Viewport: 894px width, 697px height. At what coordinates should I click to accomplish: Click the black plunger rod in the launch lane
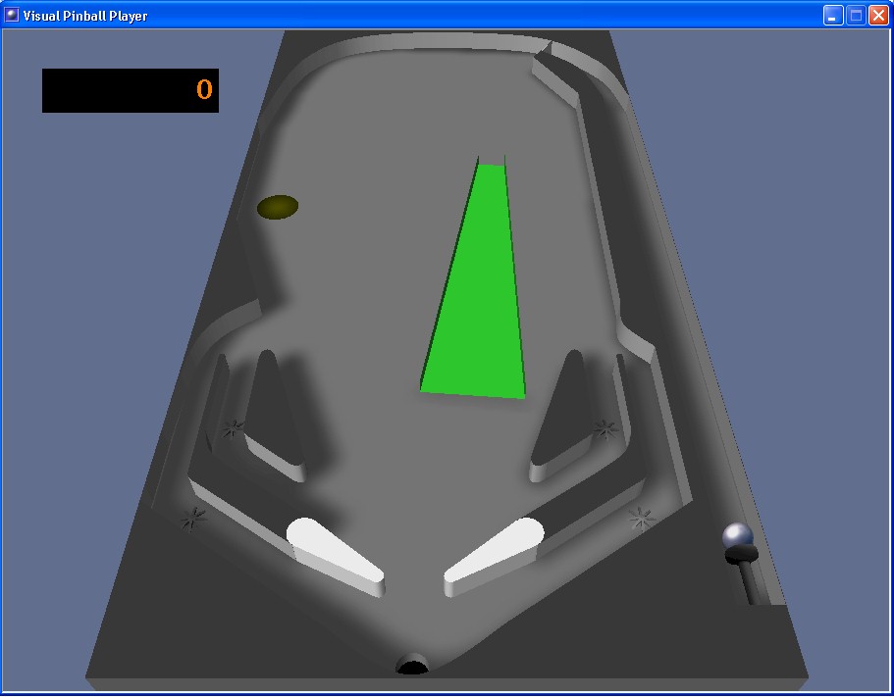click(746, 574)
